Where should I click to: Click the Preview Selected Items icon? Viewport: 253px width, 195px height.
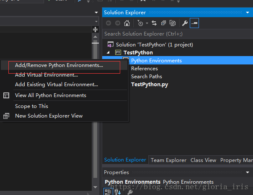pos(194,23)
